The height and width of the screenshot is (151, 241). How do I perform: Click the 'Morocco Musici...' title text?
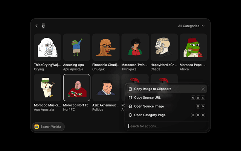tap(47, 105)
